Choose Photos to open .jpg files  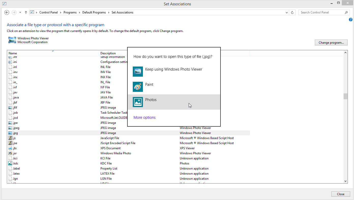(174, 102)
